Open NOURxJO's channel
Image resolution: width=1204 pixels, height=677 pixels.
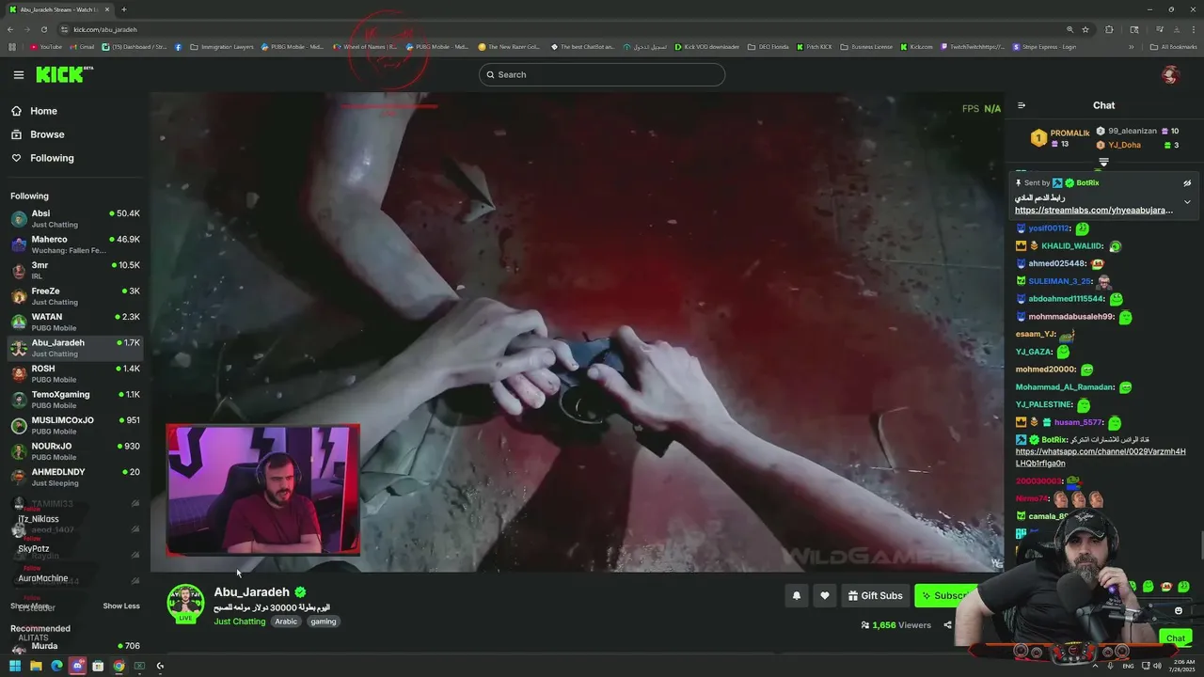tap(75, 451)
